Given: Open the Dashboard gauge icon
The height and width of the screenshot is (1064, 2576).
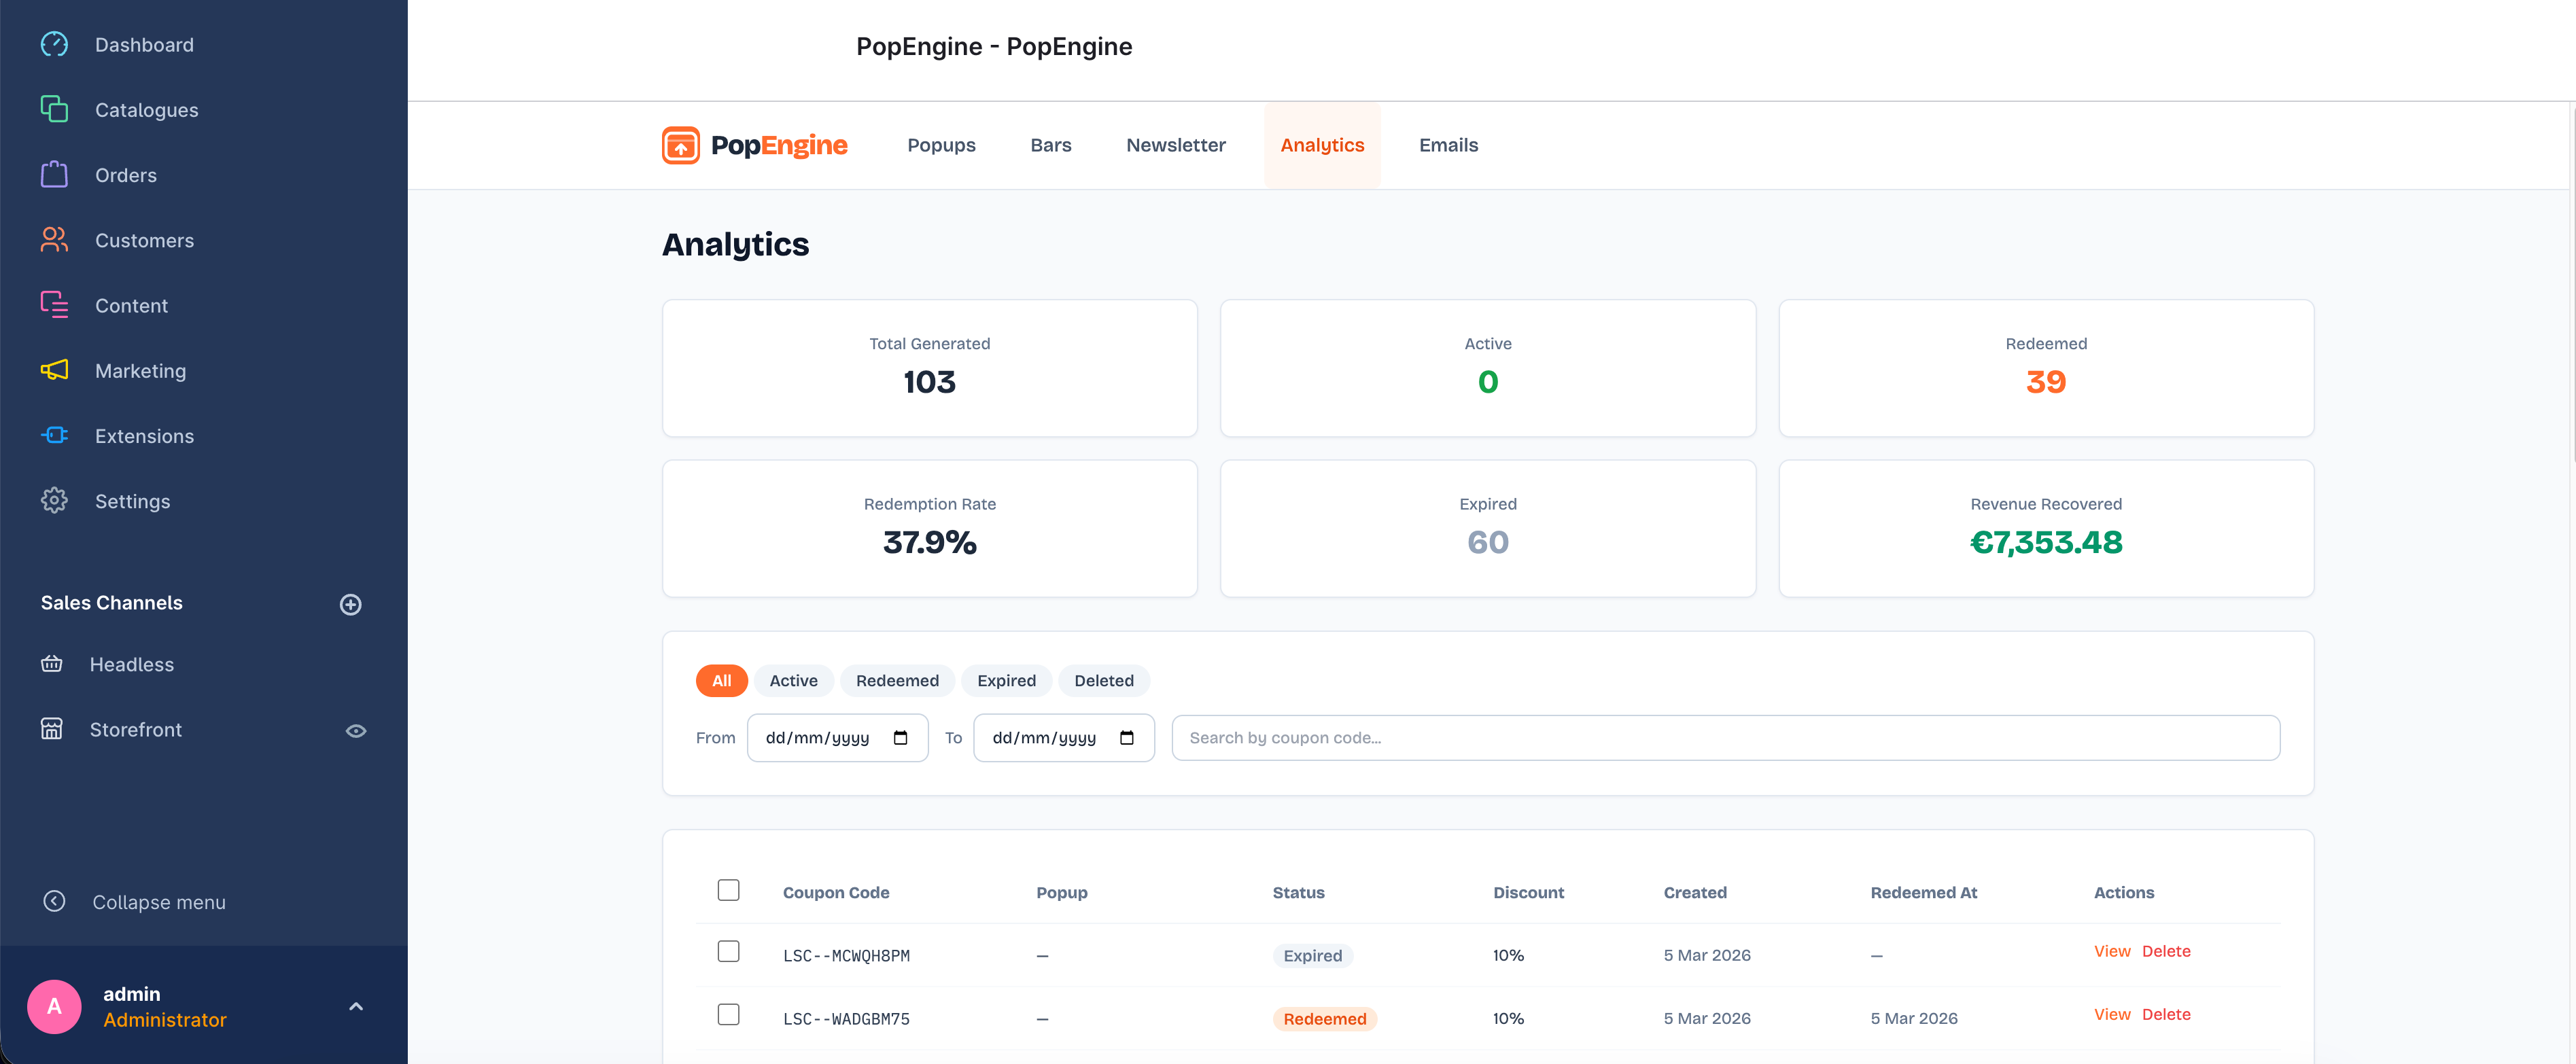Looking at the screenshot, I should point(54,44).
